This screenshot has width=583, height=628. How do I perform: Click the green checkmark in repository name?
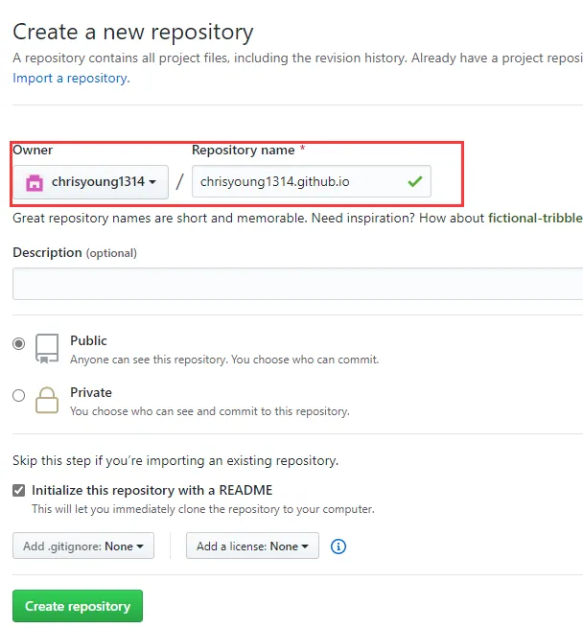414,181
